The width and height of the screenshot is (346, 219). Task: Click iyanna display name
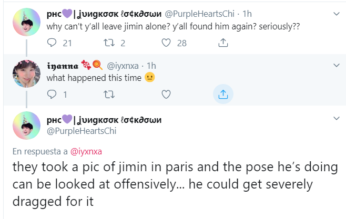tap(63, 66)
